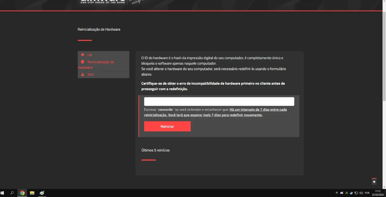Select Reinicialização de Hardware in the sidebar
The image size is (386, 197).
pos(103,65)
